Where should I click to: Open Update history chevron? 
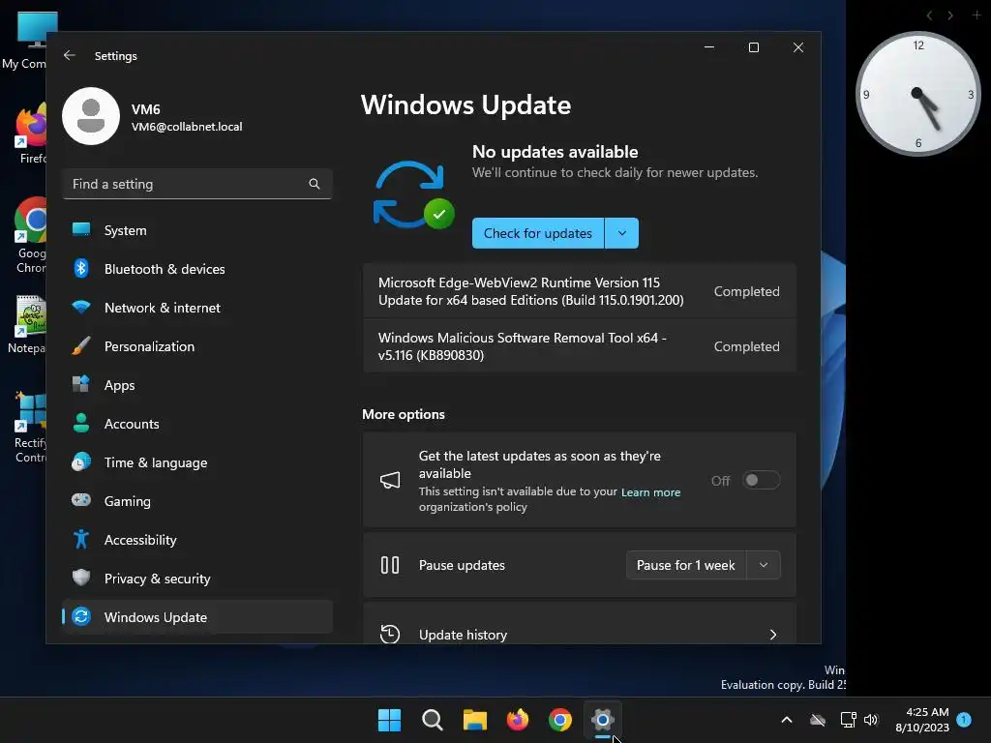773,635
